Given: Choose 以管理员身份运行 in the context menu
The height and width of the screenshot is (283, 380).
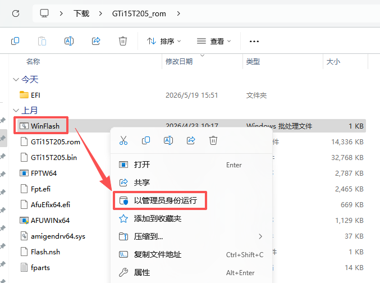Looking at the screenshot, I should 191,200.
